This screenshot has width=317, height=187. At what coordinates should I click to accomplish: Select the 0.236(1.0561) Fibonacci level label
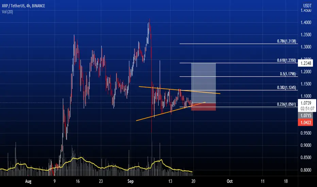pos(286,104)
